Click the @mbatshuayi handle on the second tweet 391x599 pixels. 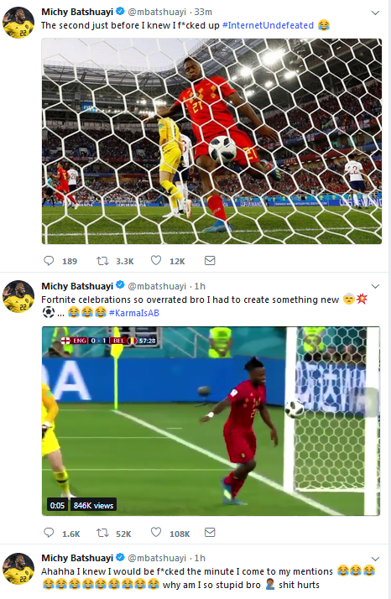157,286
